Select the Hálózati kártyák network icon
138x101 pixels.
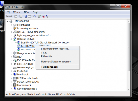click(x=15, y=39)
